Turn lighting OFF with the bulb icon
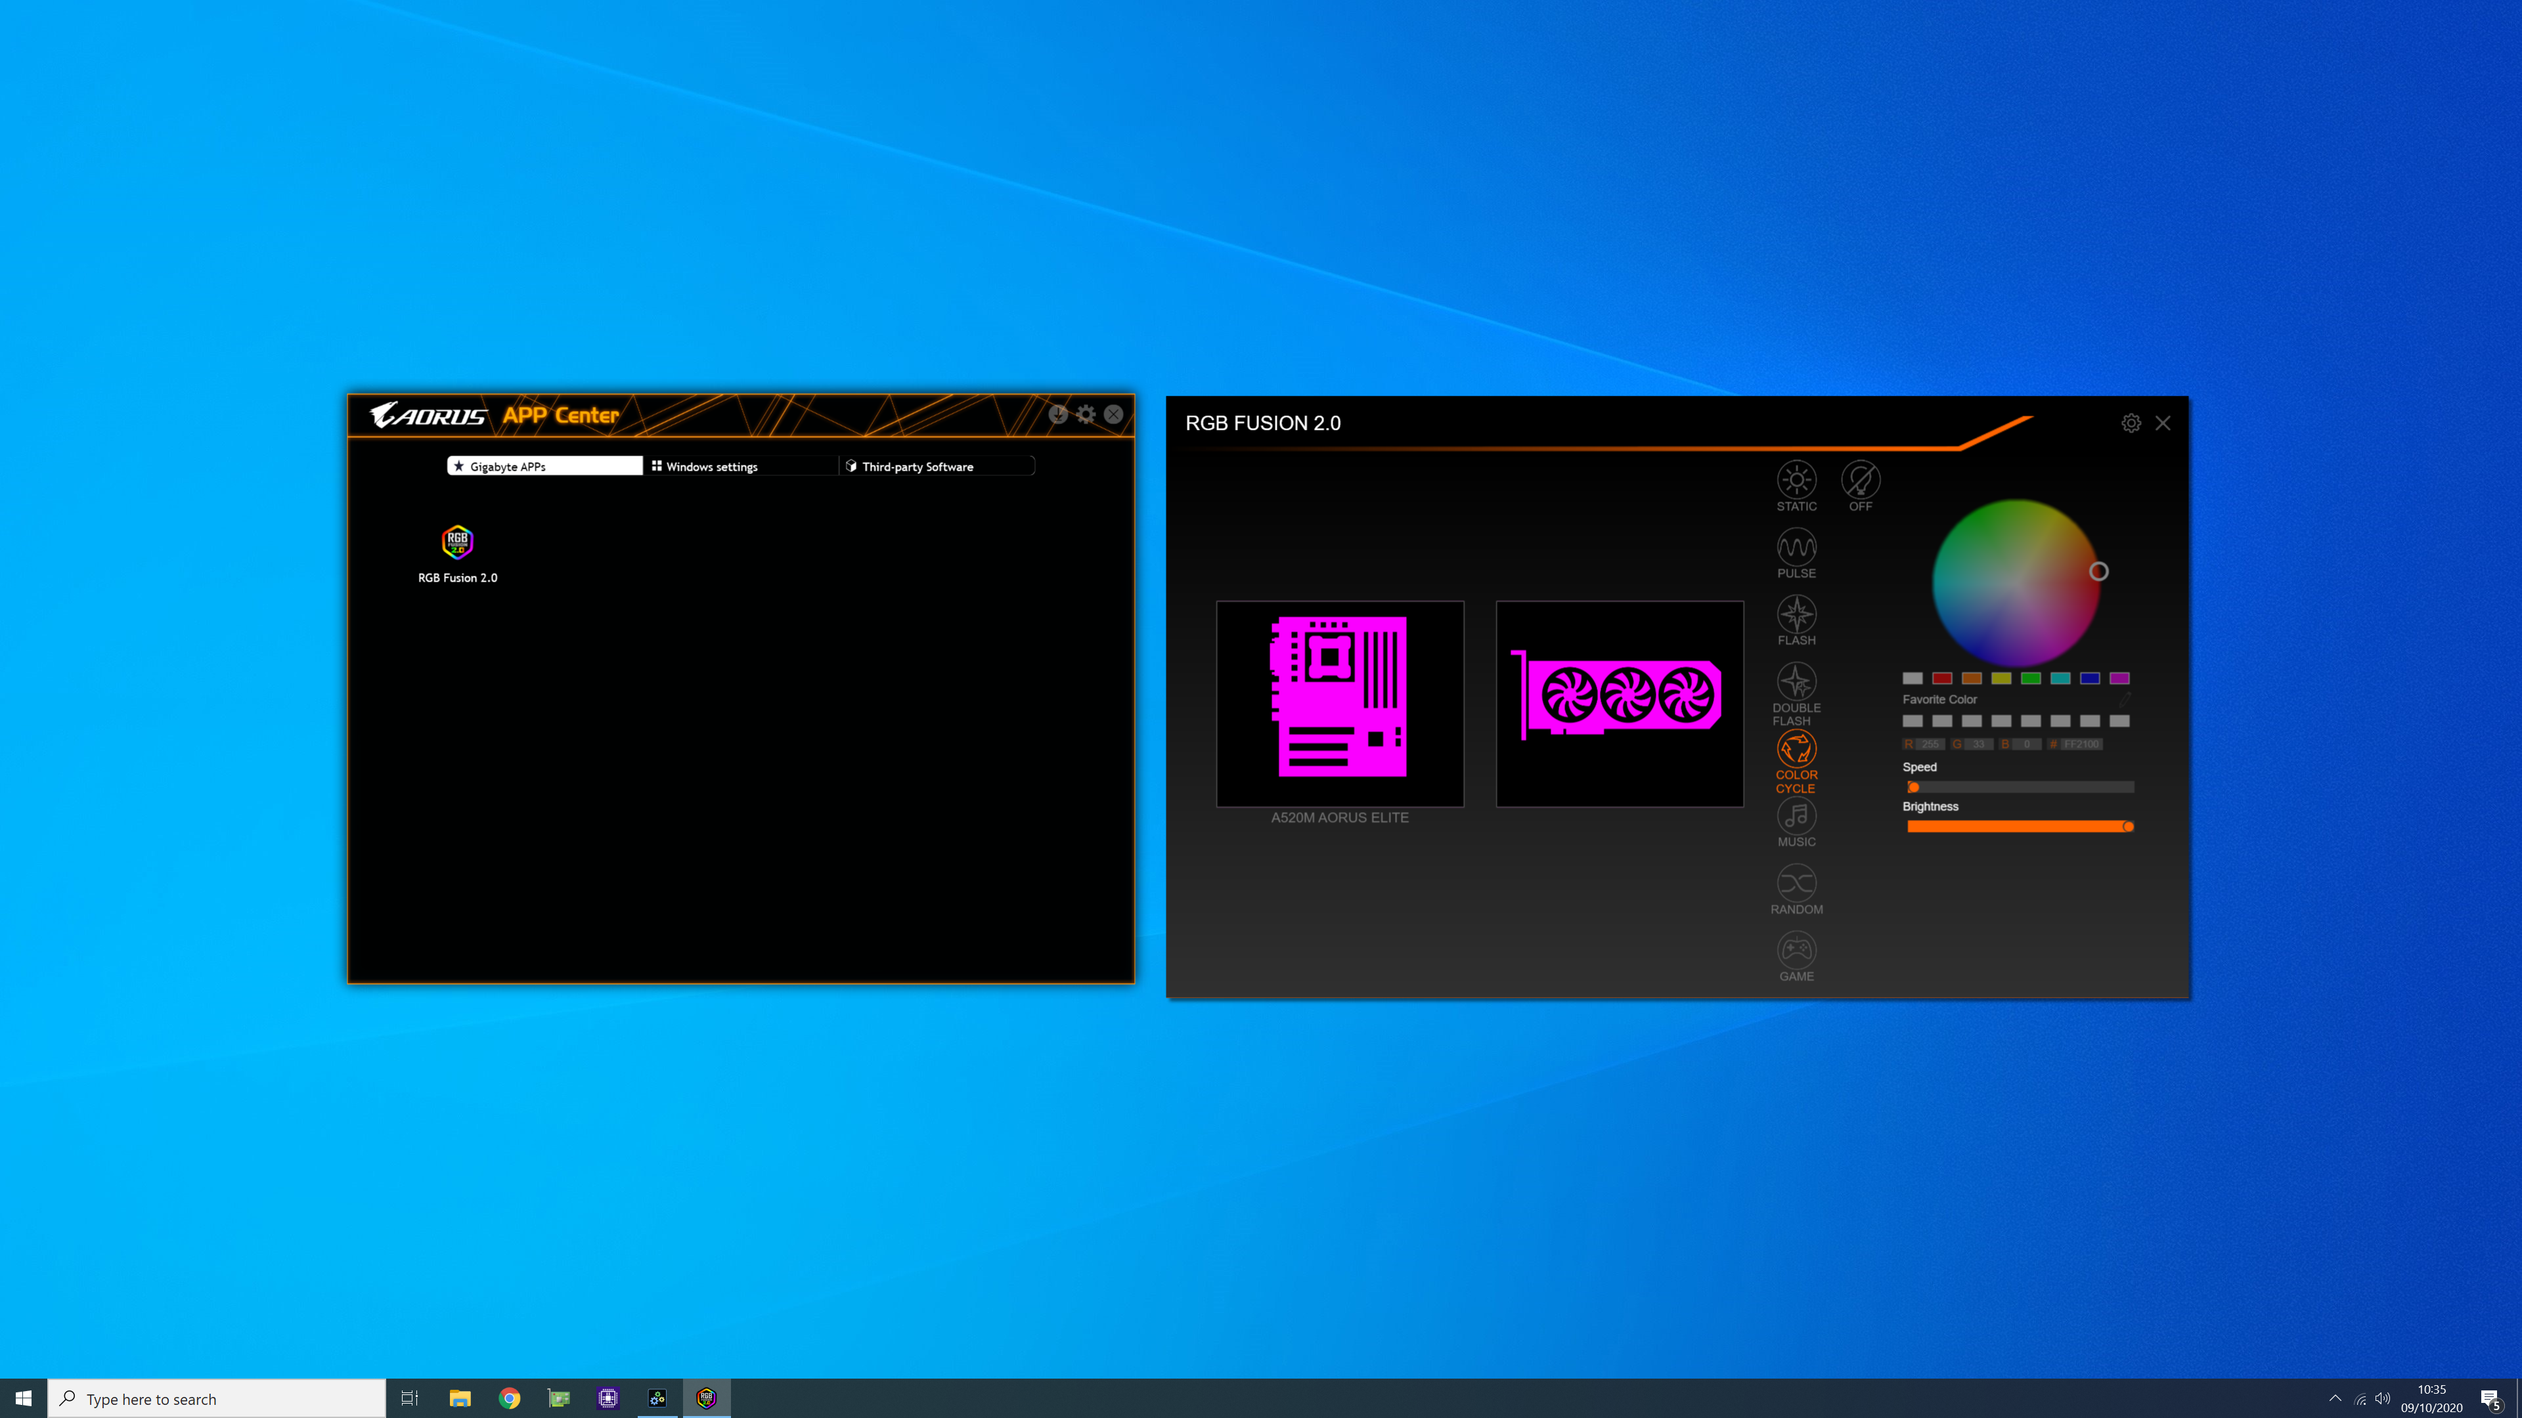The height and width of the screenshot is (1418, 2522). click(x=1860, y=486)
